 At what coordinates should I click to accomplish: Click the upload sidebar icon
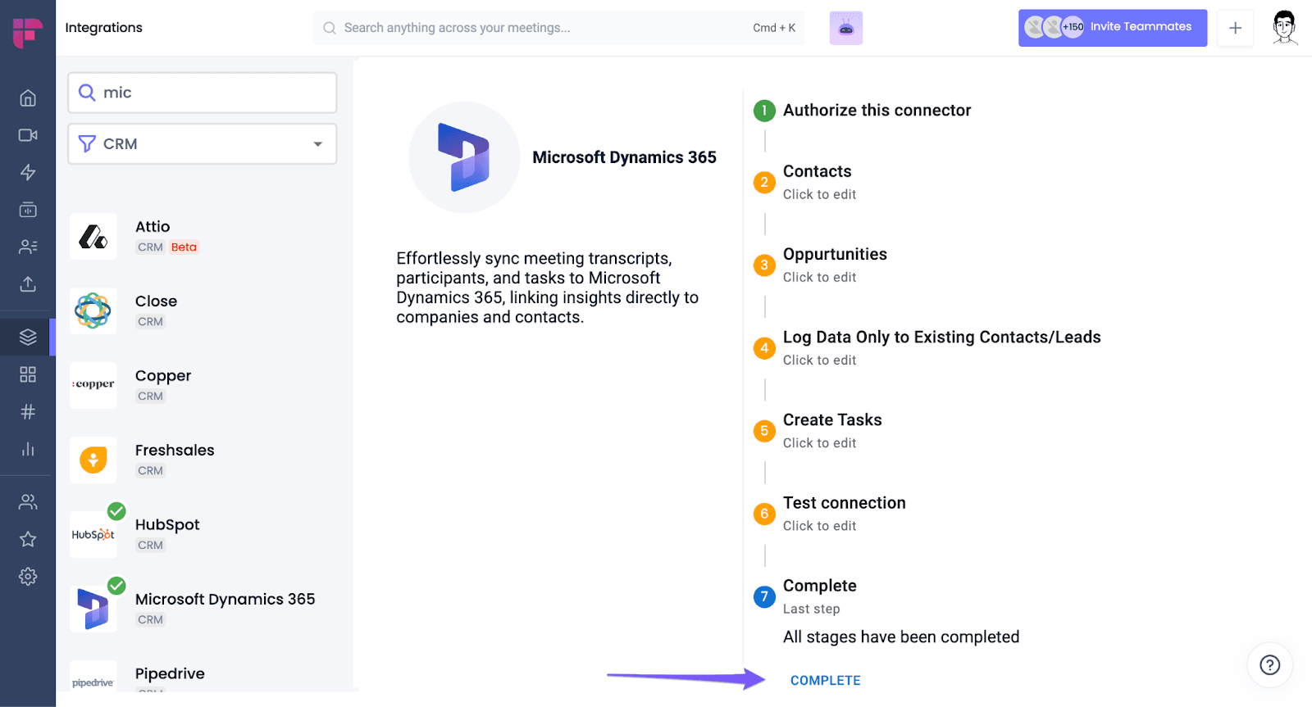[28, 284]
